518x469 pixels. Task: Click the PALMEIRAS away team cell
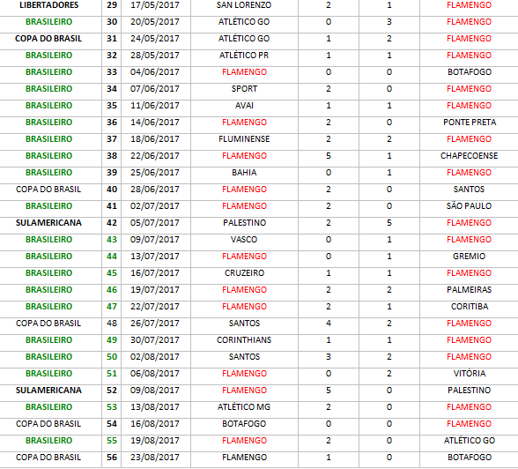pyautogui.click(x=469, y=290)
